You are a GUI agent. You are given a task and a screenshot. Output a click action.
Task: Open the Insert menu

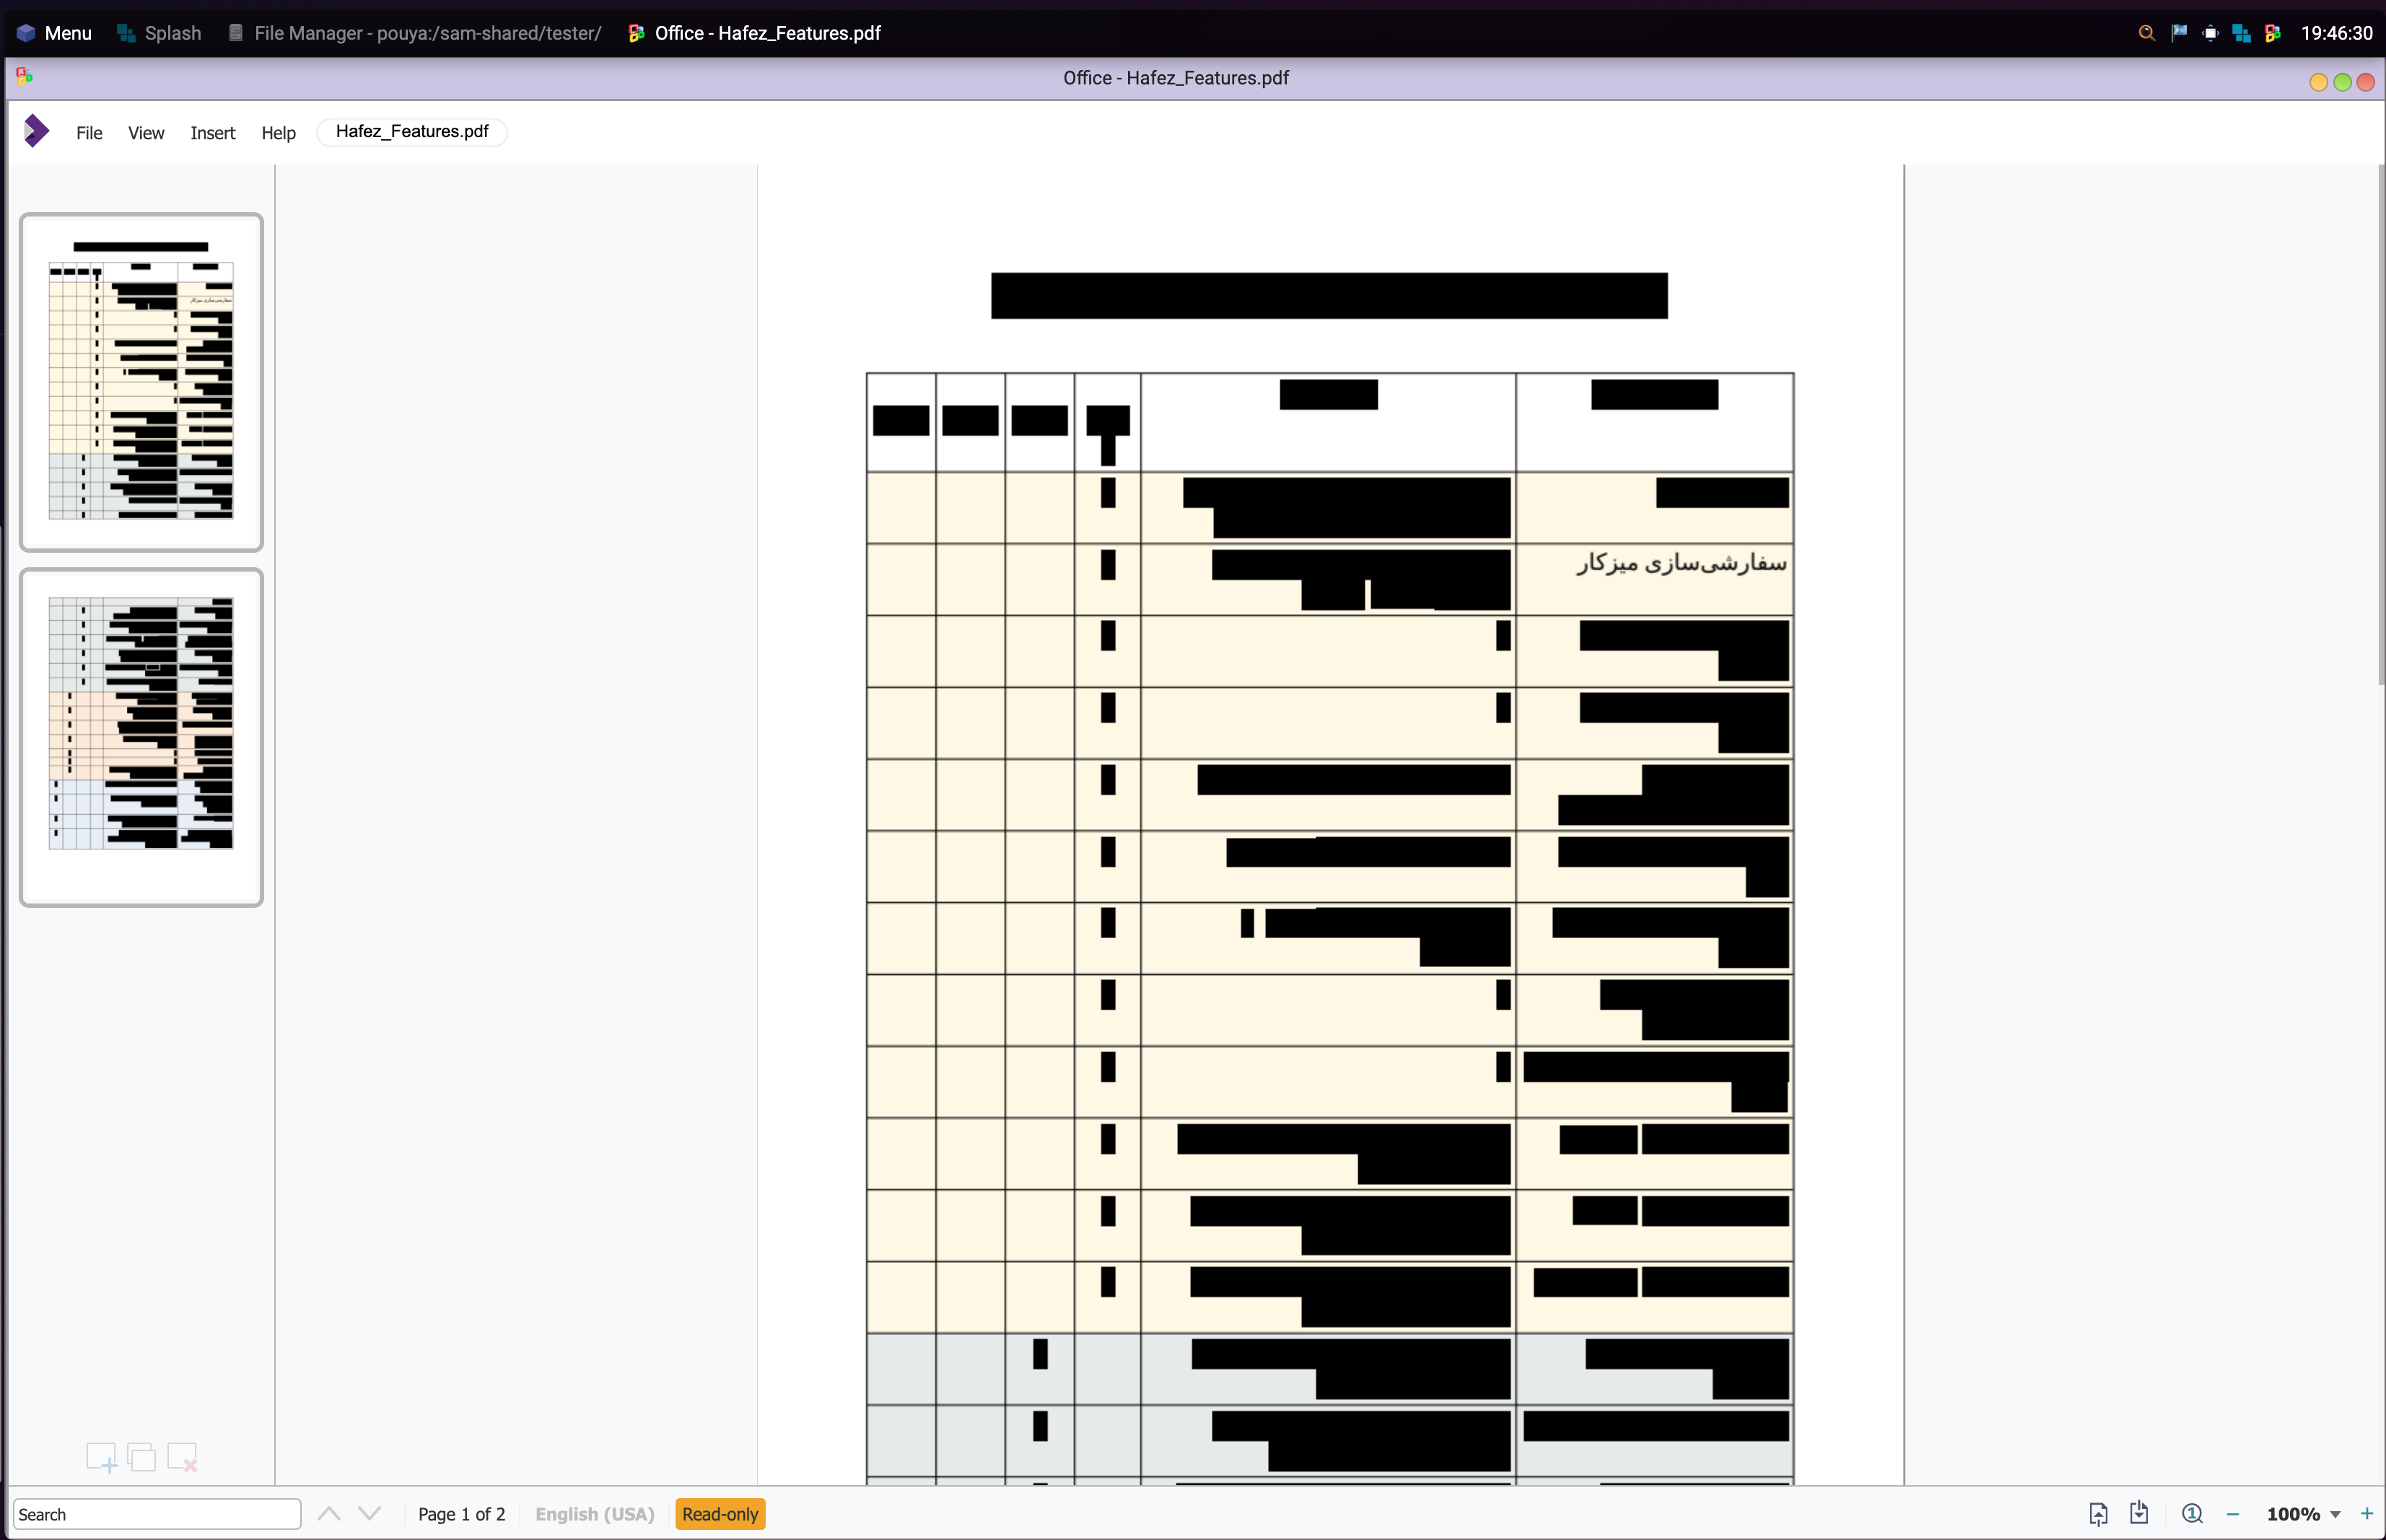pos(212,133)
